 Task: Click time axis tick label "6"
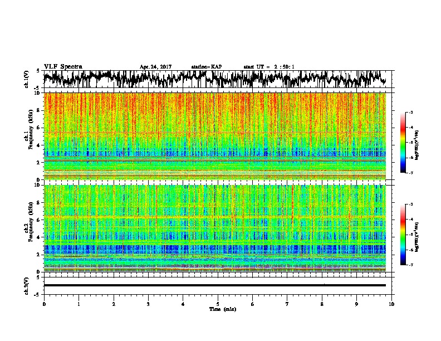point(253,304)
